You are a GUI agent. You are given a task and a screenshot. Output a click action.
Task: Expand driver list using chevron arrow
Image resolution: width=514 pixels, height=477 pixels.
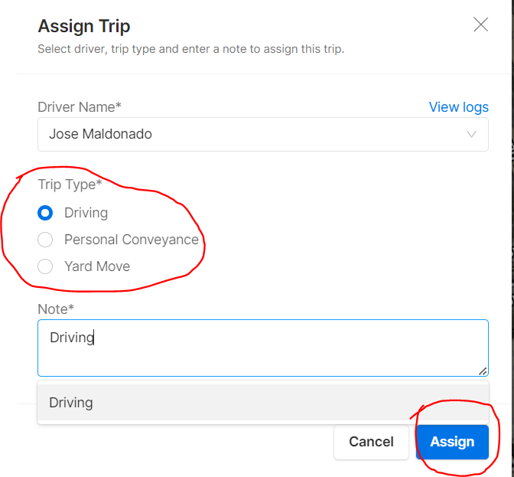pyautogui.click(x=471, y=134)
